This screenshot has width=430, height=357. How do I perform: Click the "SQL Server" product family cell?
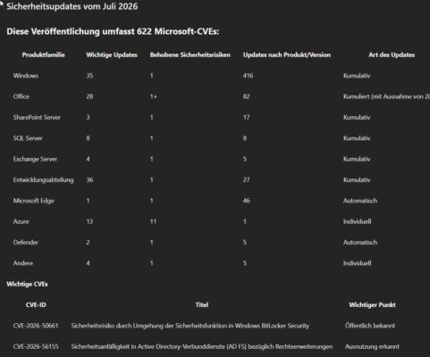(28, 138)
